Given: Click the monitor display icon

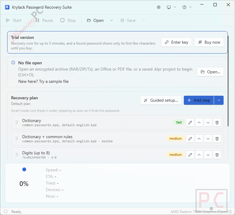Looking at the screenshot, I should (x=169, y=7).
